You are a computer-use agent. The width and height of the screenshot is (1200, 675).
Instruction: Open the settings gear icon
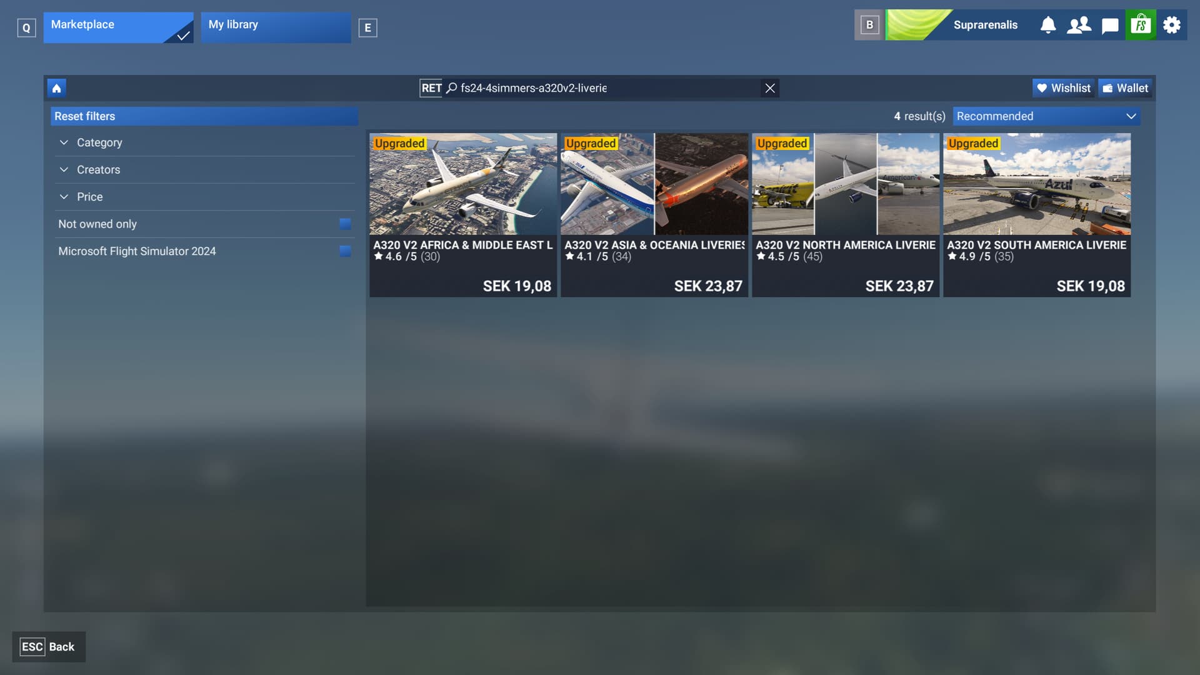1172,25
